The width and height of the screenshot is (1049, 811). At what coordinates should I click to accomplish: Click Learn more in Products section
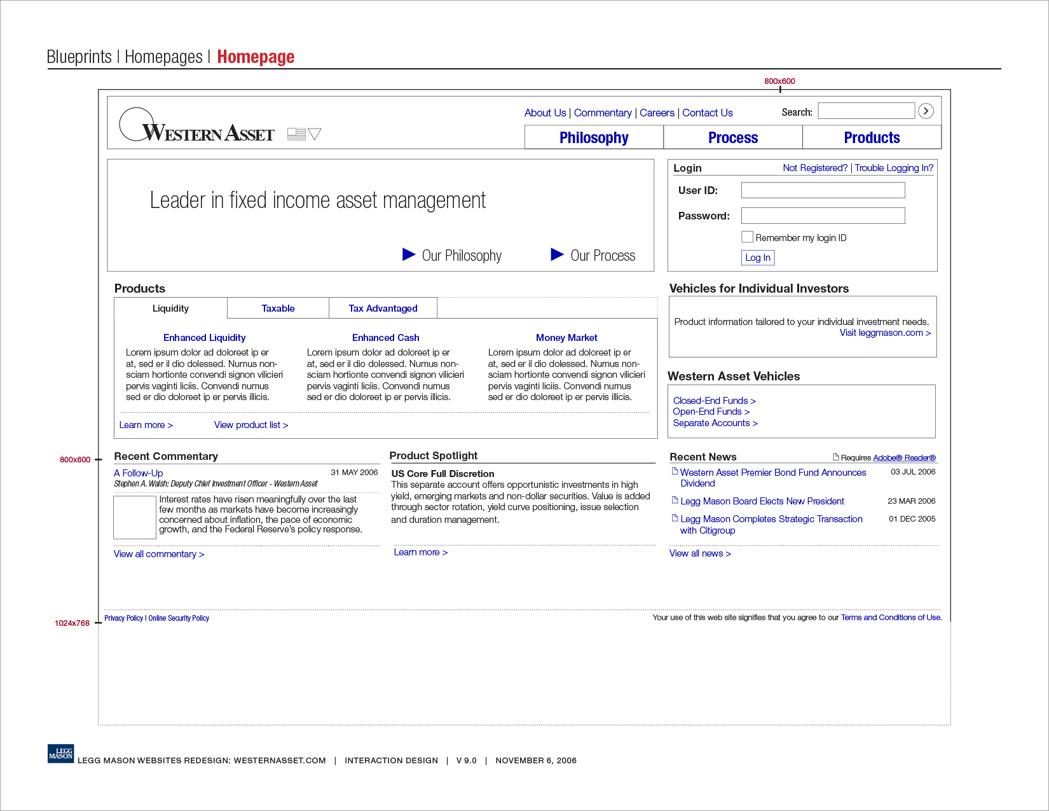click(x=146, y=425)
